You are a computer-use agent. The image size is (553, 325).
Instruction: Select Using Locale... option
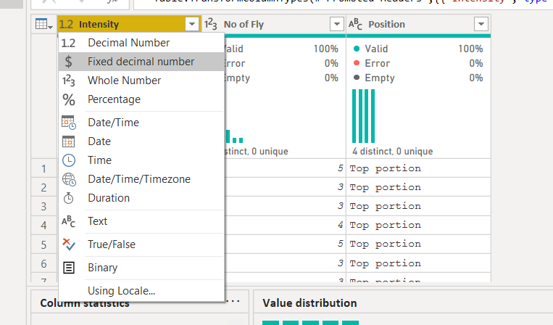coord(121,291)
